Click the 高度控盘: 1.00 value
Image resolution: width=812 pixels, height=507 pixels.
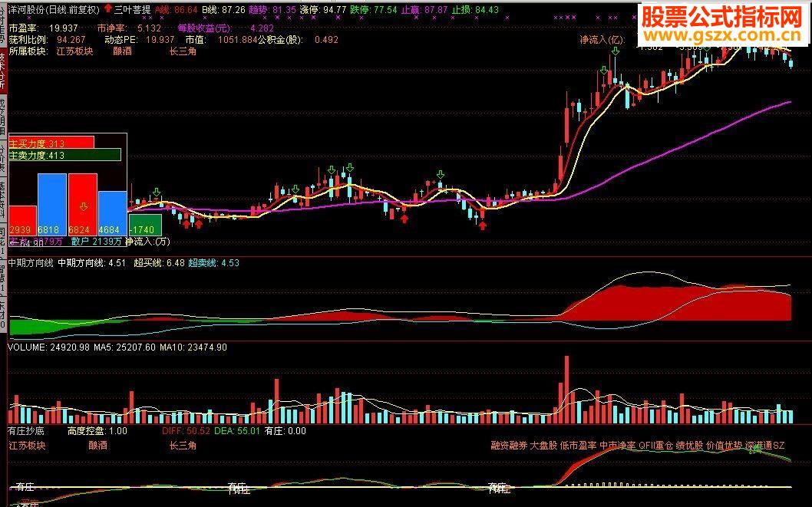tap(97, 430)
